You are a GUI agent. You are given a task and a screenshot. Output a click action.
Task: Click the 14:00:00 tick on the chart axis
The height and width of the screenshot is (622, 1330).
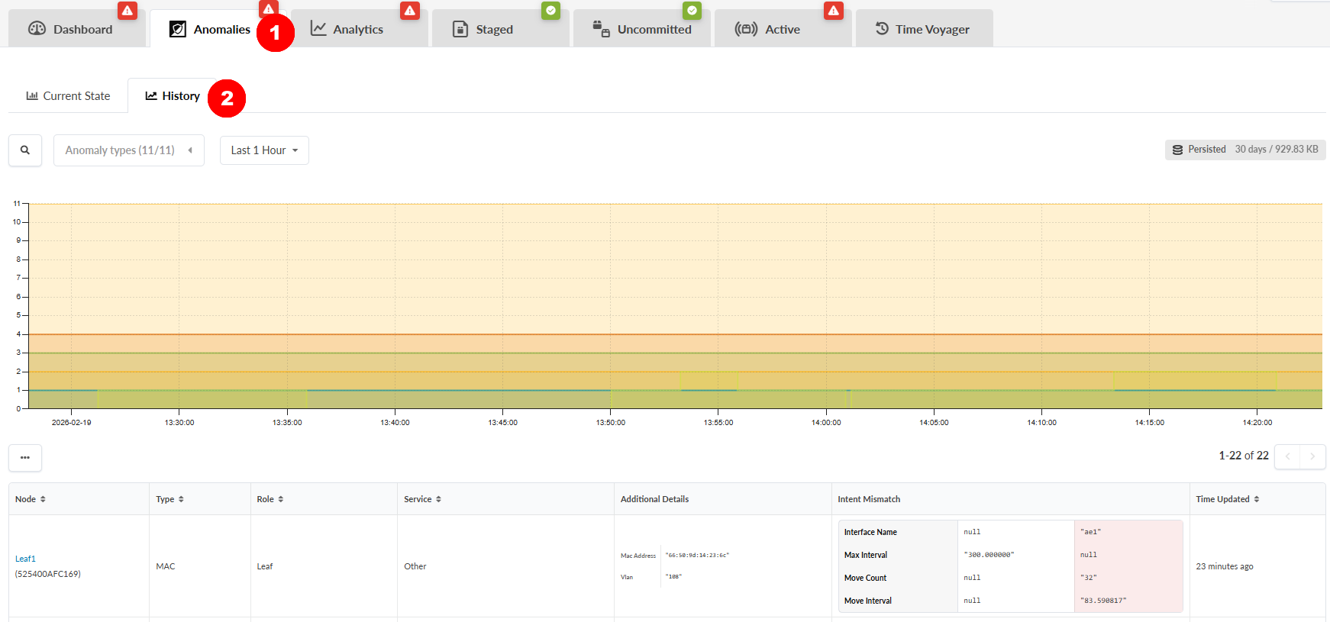point(826,422)
